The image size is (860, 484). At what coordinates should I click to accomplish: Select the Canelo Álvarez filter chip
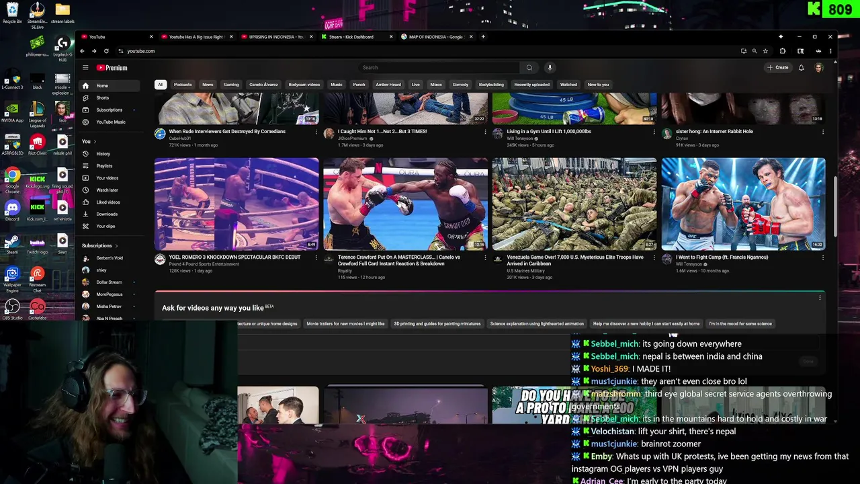[x=263, y=85]
